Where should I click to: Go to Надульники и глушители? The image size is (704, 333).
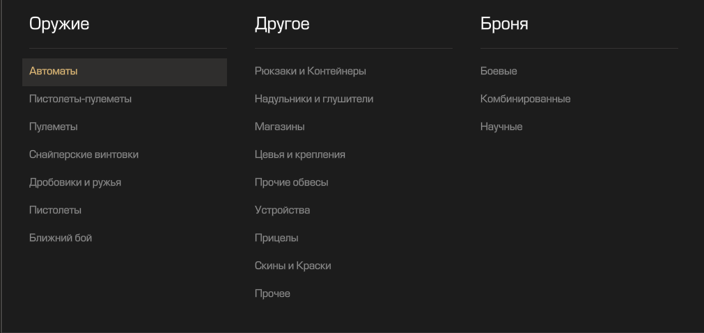[314, 99]
